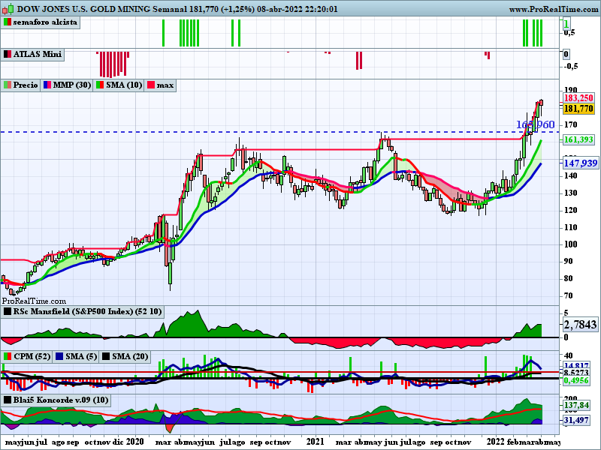The width and height of the screenshot is (601, 450).
Task: Click the www.ProRealTime.com link at top right
Action: pyautogui.click(x=554, y=9)
